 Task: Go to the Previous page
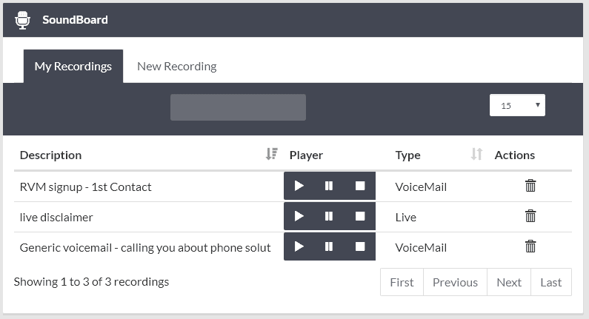click(x=456, y=282)
